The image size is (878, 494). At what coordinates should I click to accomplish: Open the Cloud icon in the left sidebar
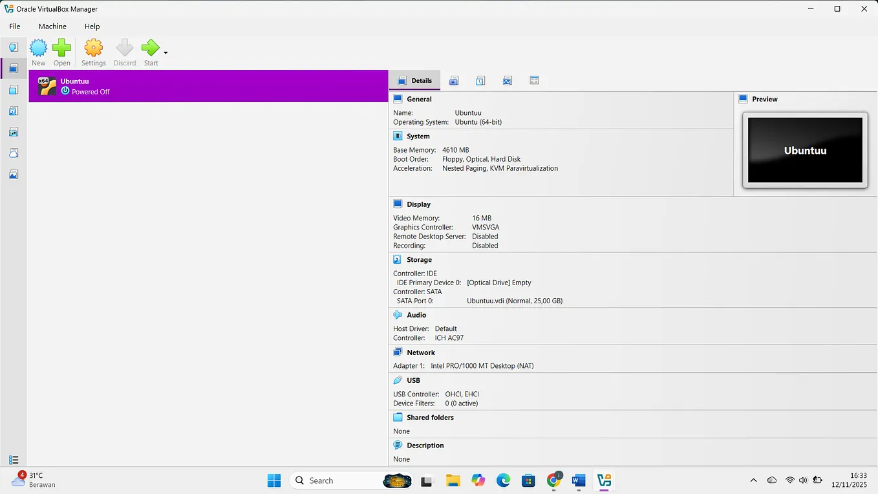tap(14, 153)
